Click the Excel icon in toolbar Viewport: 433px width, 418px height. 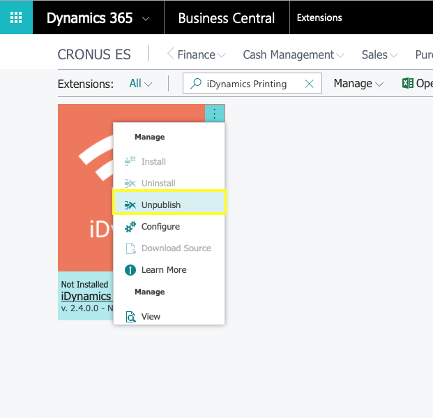408,83
